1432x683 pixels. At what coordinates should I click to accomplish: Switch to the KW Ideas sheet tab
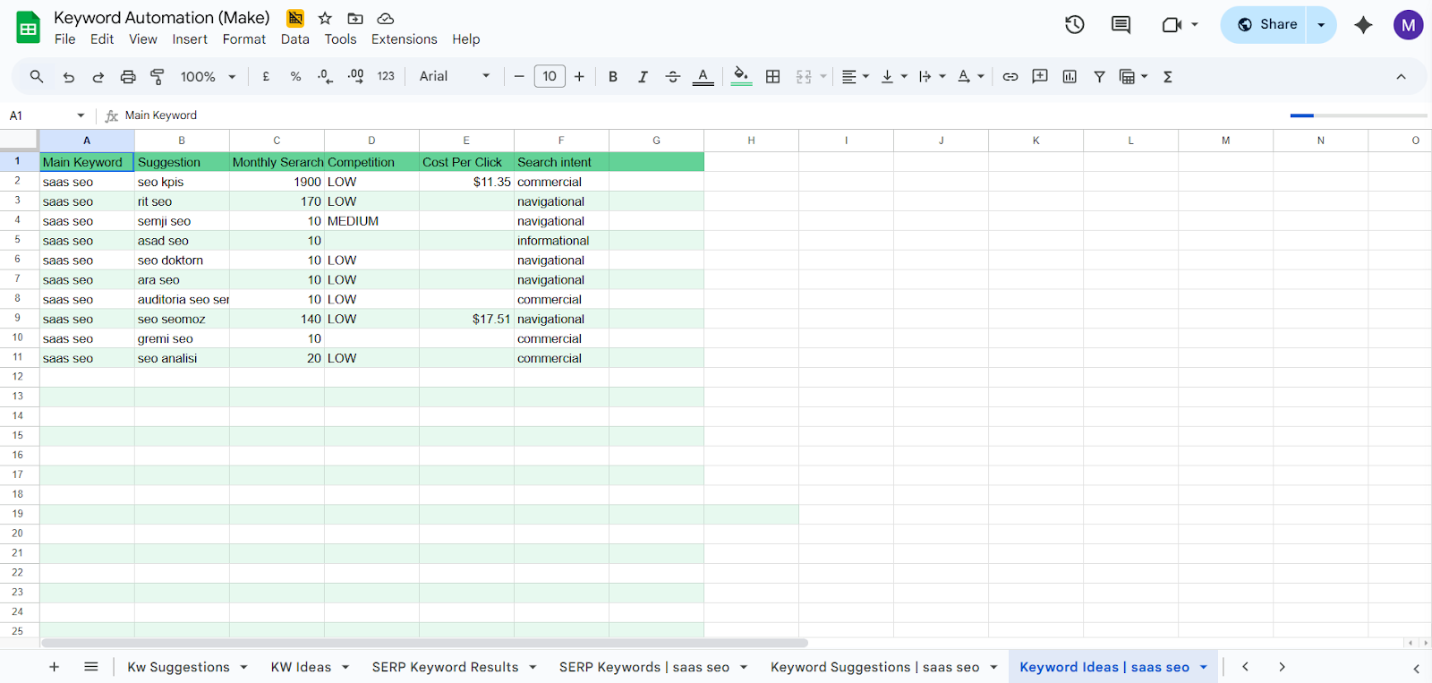click(x=309, y=667)
